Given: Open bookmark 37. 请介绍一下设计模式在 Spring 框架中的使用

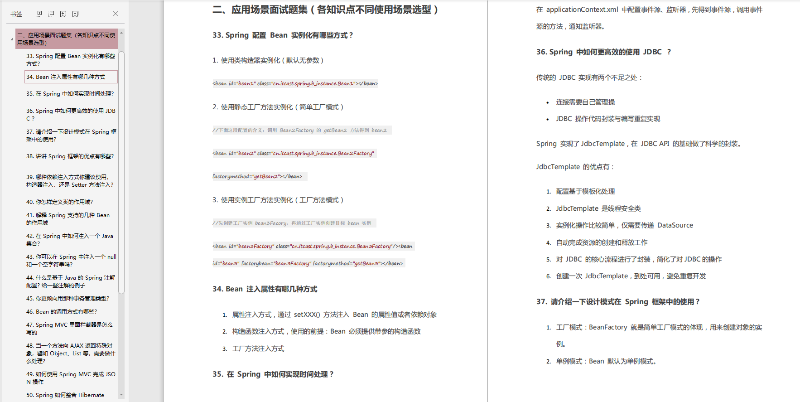Looking at the screenshot, I should pyautogui.click(x=71, y=136).
